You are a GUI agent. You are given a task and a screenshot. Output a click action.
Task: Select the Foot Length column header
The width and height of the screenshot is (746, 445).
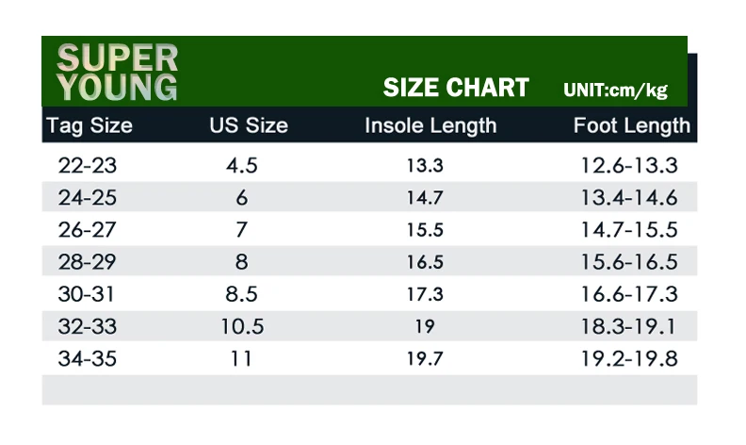tap(632, 125)
